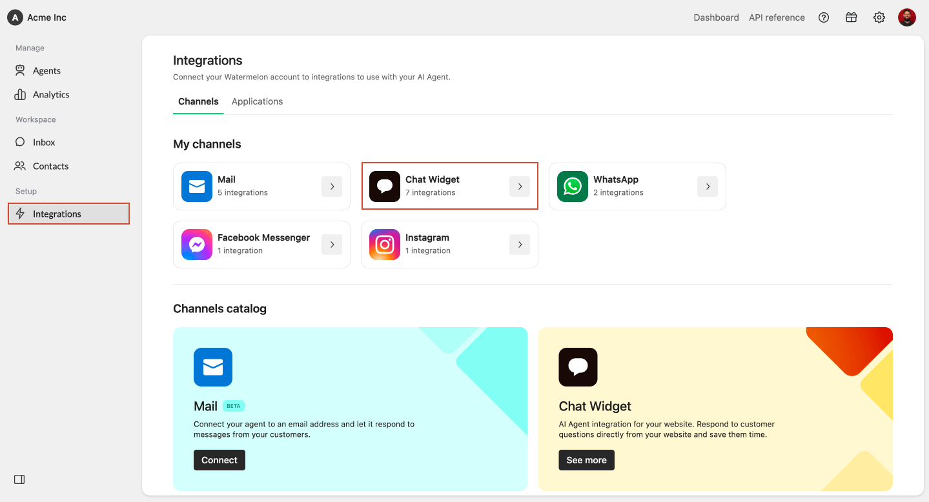Open the user profile avatar

(907, 17)
